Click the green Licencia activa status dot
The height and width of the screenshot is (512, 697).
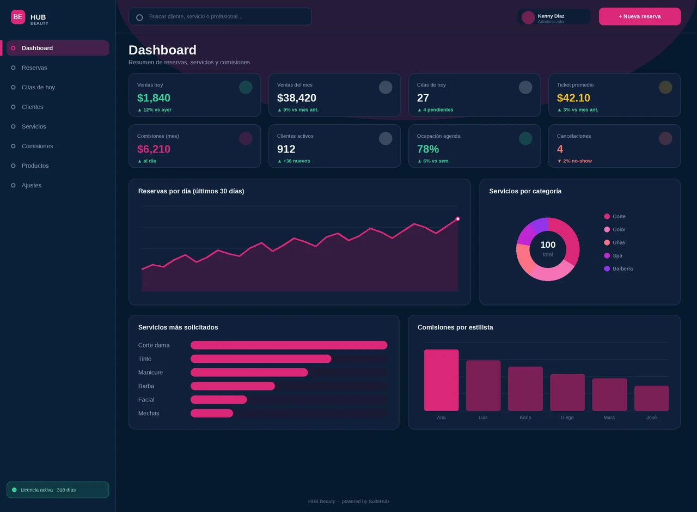[x=14, y=490]
